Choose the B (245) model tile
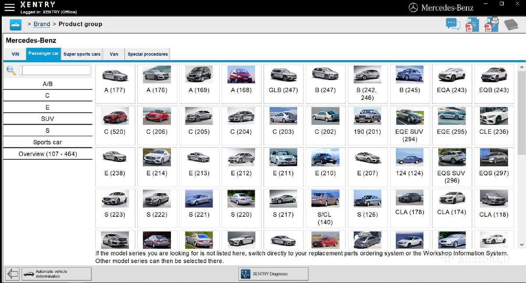Image resolution: width=526 pixels, height=283 pixels. point(409,84)
